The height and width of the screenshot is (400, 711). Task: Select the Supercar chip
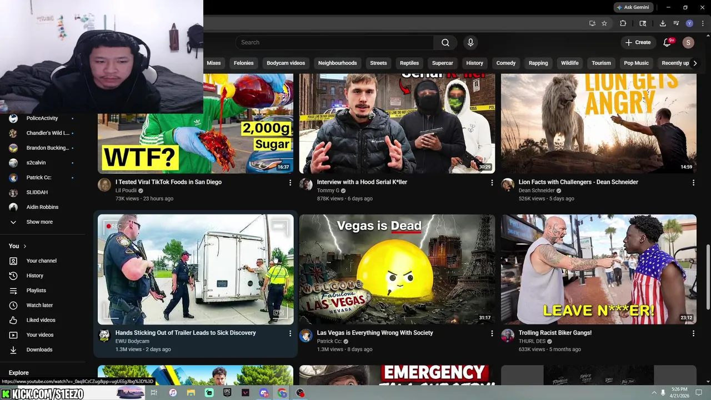pyautogui.click(x=443, y=63)
